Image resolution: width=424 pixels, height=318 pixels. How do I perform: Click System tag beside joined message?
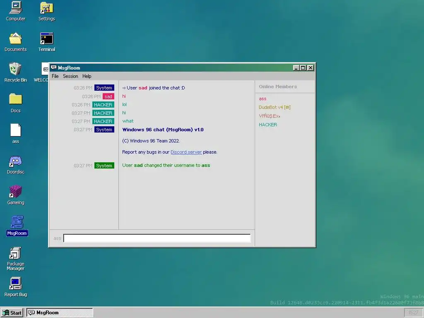104,88
